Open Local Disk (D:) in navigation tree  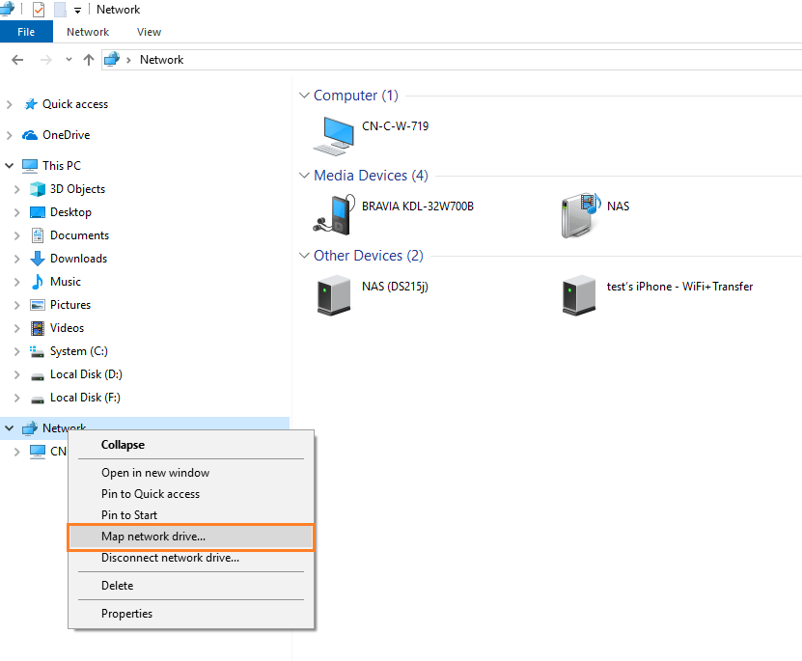(86, 374)
